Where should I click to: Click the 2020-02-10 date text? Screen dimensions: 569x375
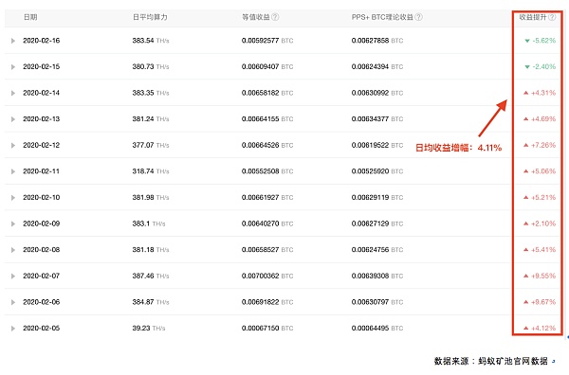(x=42, y=198)
